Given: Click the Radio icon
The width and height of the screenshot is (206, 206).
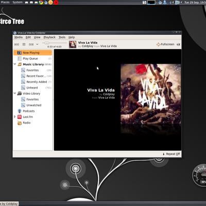Looking at the screenshot, I should click(20, 123).
